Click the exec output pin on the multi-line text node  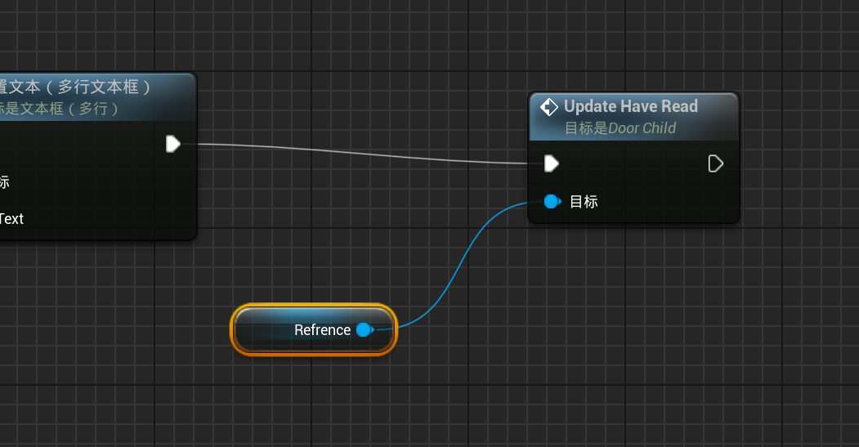(172, 144)
